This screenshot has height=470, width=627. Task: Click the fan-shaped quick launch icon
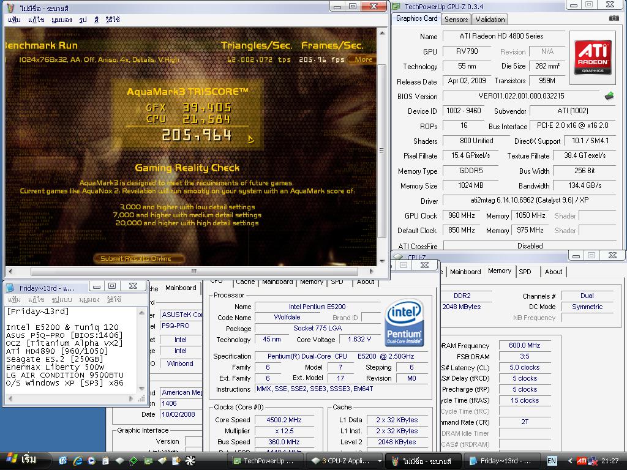pyautogui.click(x=190, y=460)
